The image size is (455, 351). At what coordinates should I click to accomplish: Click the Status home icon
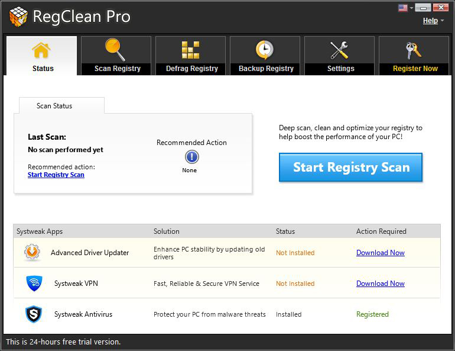41,50
